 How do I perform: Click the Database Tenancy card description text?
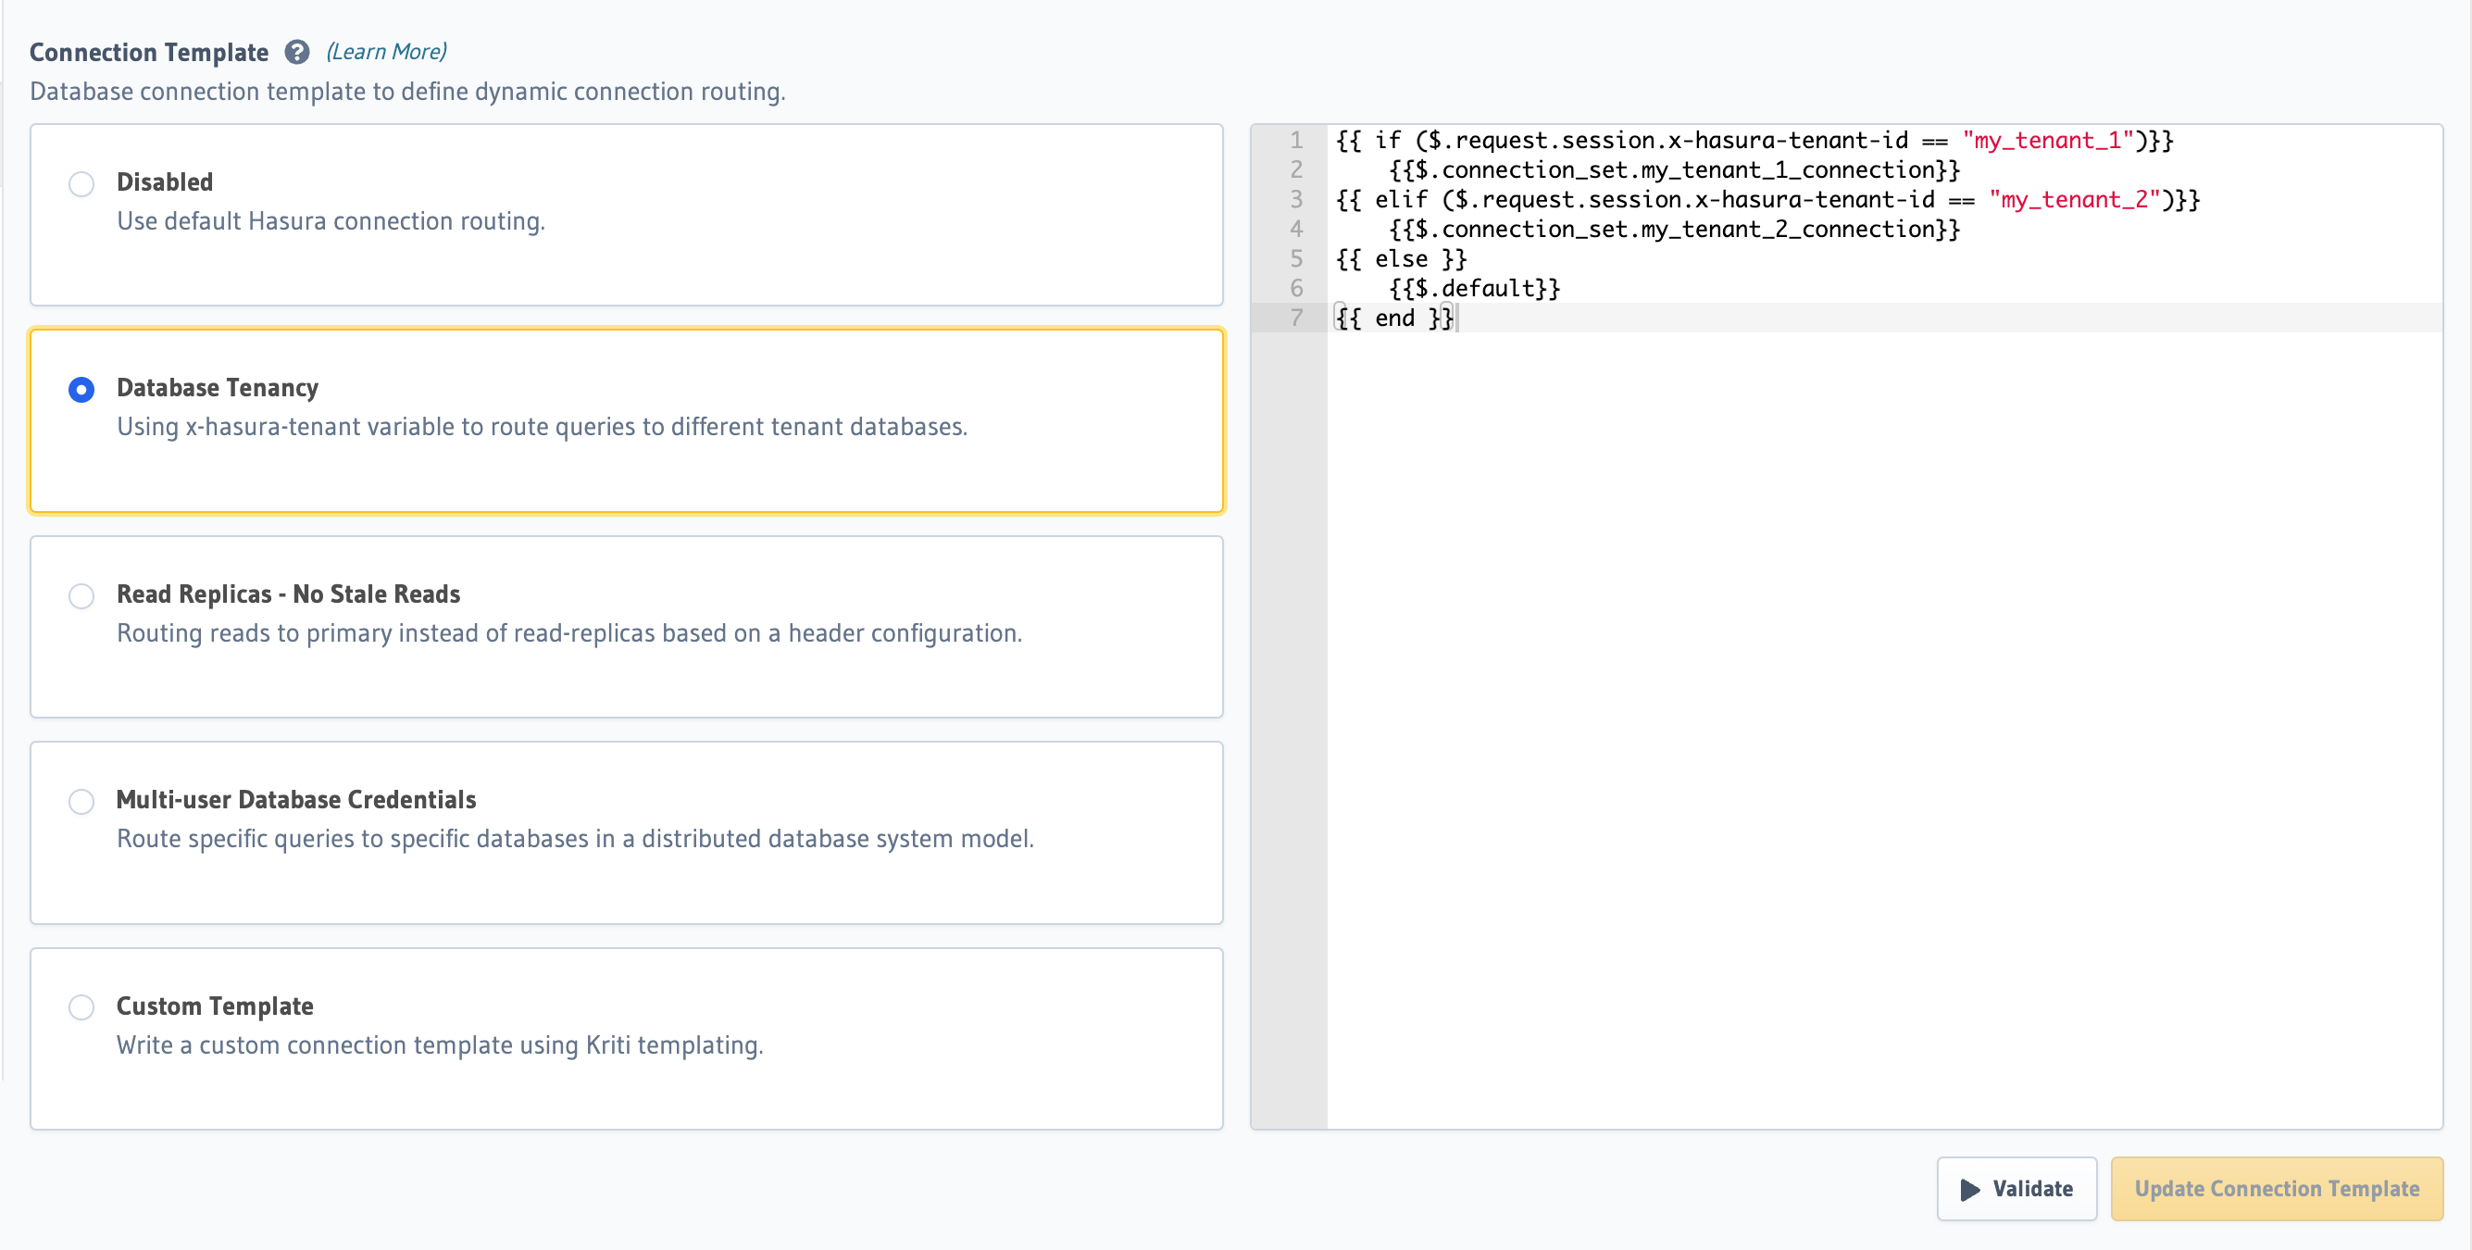pos(543,427)
